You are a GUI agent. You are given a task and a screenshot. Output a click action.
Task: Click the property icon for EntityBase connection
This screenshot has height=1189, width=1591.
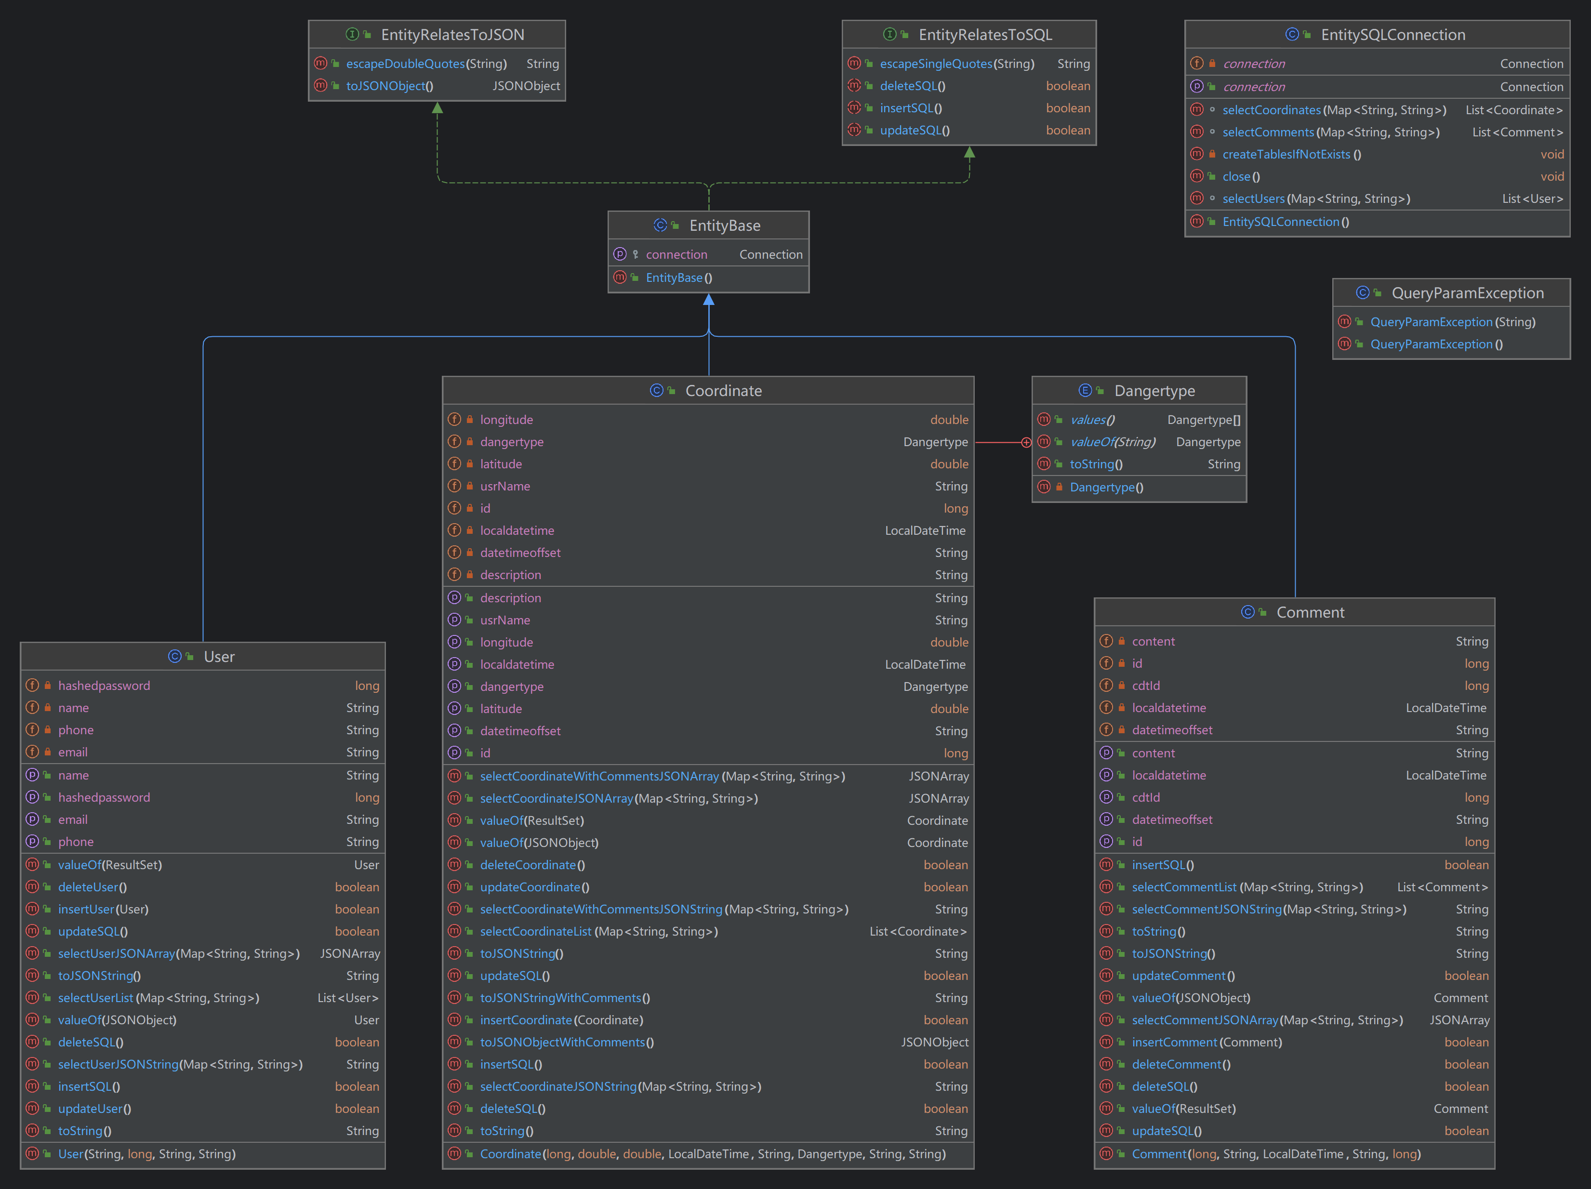point(619,254)
